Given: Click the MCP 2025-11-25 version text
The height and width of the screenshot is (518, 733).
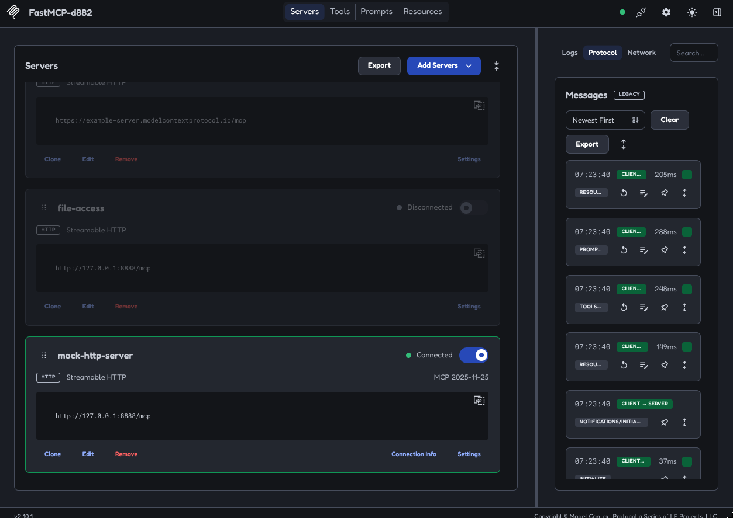Looking at the screenshot, I should point(461,377).
